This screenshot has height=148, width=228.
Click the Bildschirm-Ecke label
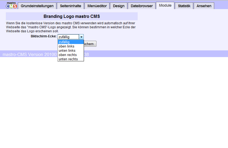(x=44, y=36)
